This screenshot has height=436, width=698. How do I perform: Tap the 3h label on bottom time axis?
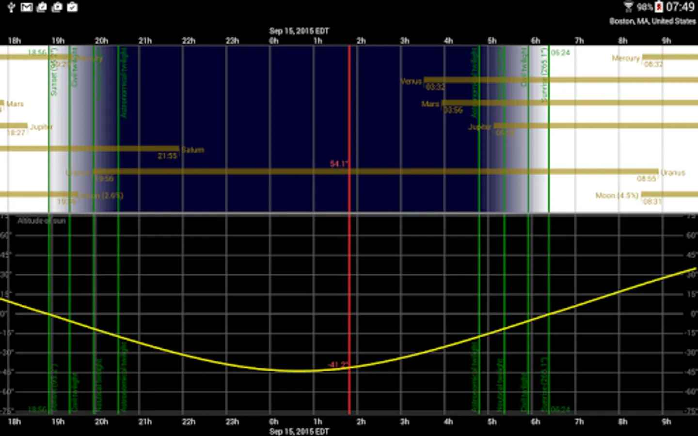(x=405, y=422)
